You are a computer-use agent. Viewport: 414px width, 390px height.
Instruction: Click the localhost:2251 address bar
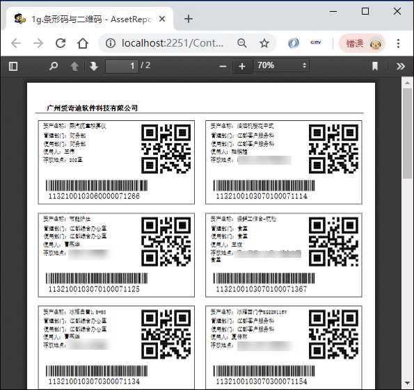(x=172, y=43)
